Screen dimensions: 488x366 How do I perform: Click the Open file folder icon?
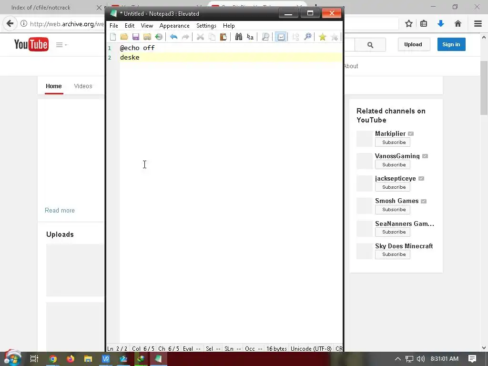point(124,37)
